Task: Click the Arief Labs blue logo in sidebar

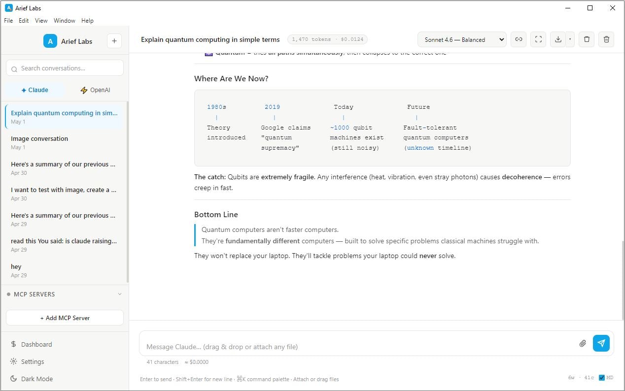Action: (50, 41)
